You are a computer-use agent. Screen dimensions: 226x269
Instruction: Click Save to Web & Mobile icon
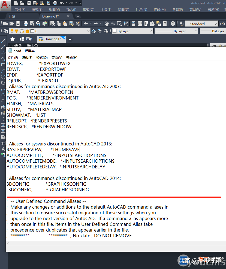[x=49, y=3]
